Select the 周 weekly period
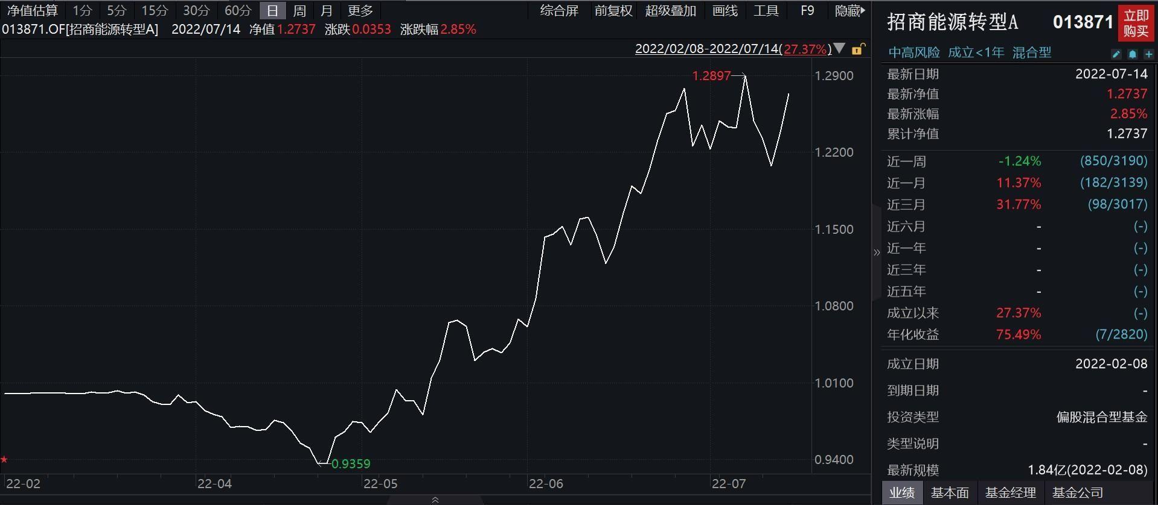This screenshot has width=1158, height=505. (299, 11)
